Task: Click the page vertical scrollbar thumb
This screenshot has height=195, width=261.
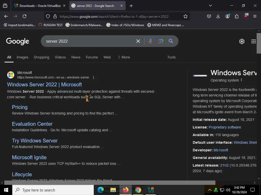Action: pyautogui.click(x=259, y=43)
